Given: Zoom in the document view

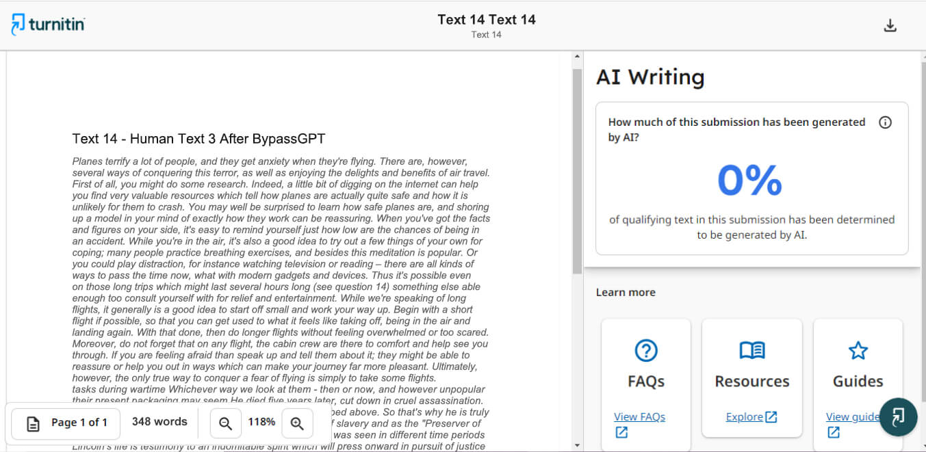Looking at the screenshot, I should (297, 423).
